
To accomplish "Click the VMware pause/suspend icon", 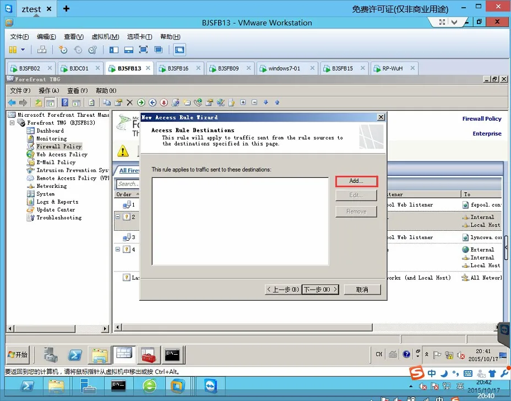I will 13,50.
